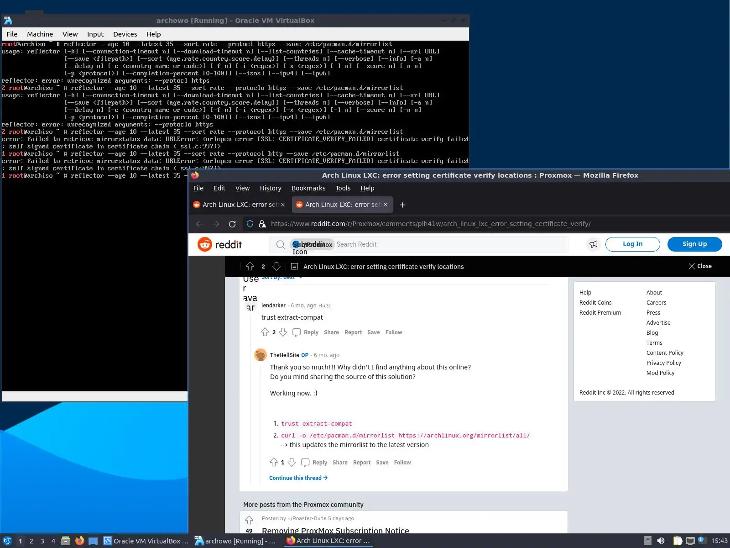
Task: Save lendarker's comment
Action: point(373,332)
